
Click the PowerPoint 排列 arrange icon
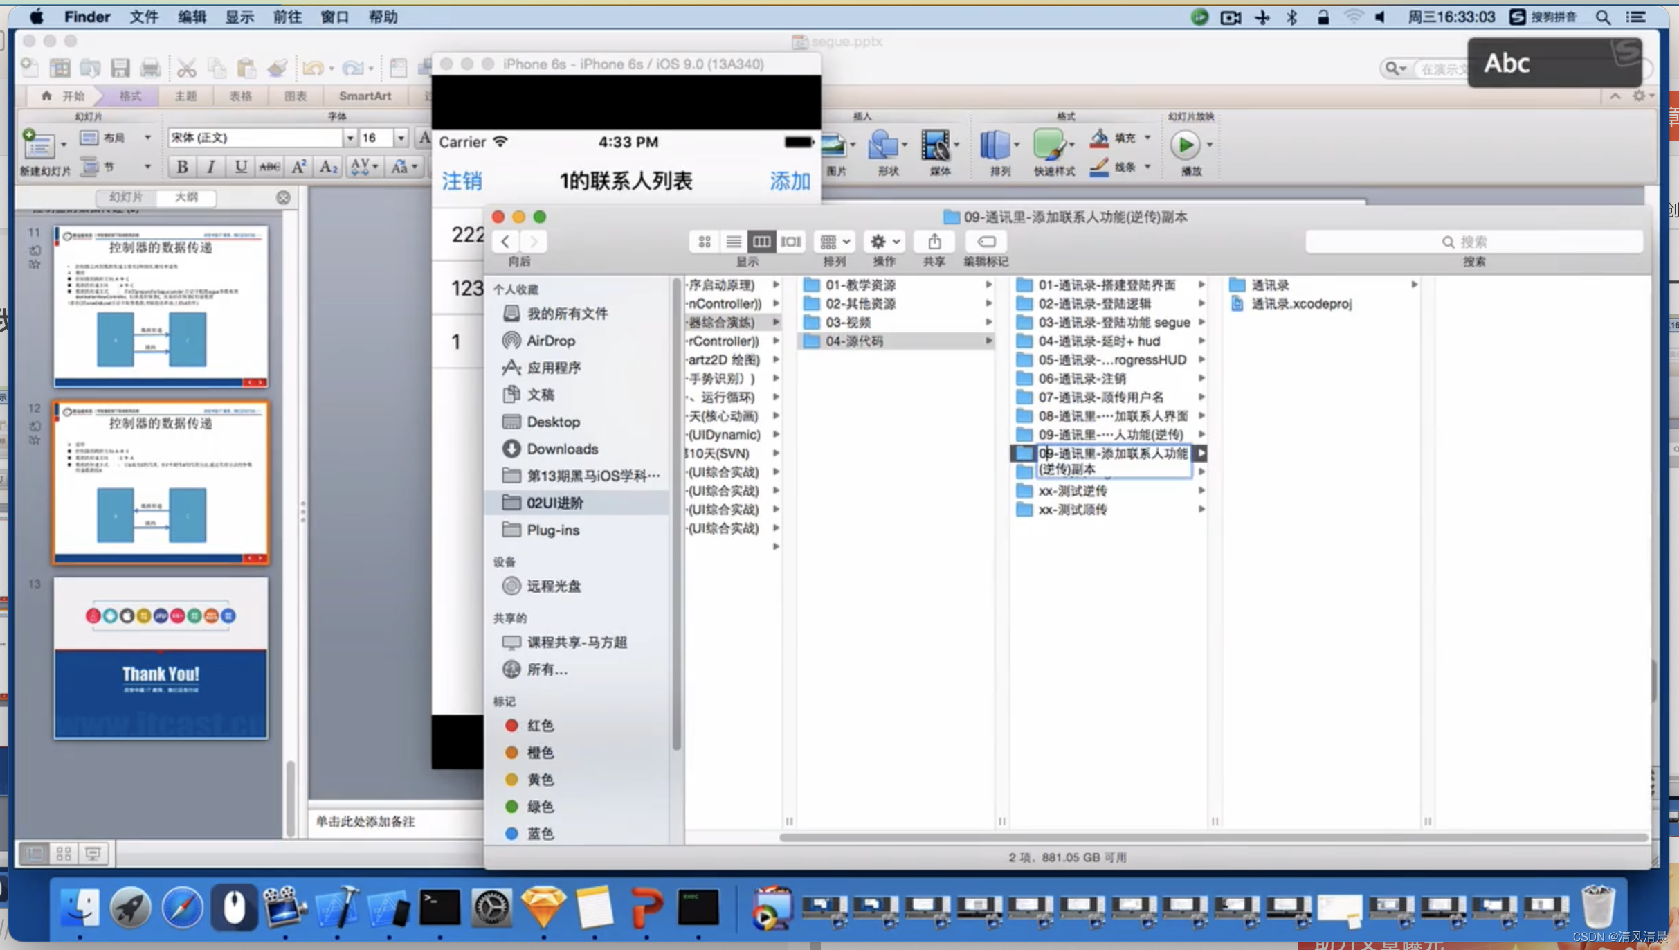coord(995,145)
